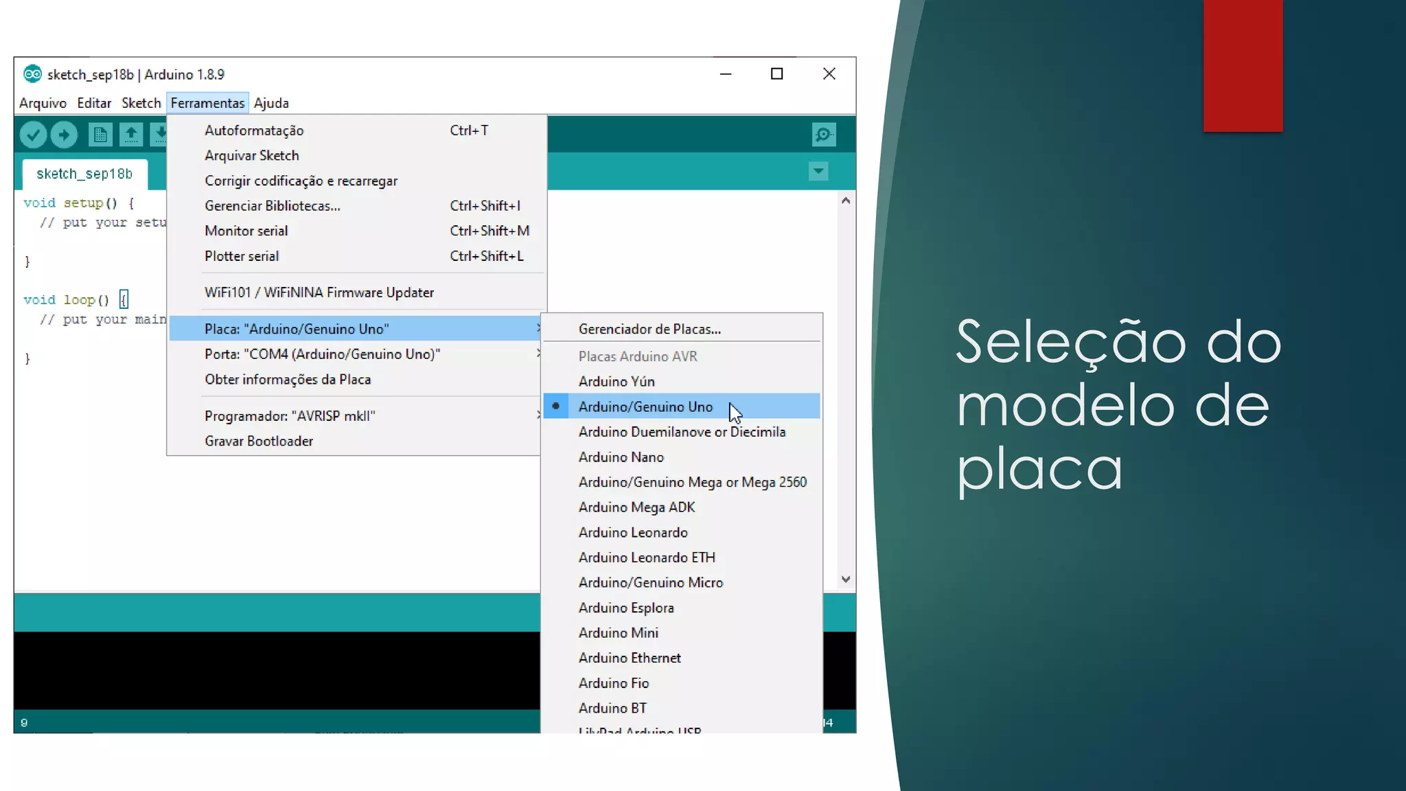Viewport: 1406px width, 791px height.
Task: Click the New sketch document icon
Action: pyautogui.click(x=100, y=135)
